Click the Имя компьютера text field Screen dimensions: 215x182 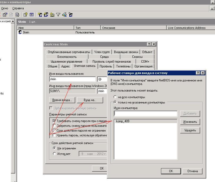tap(145, 114)
